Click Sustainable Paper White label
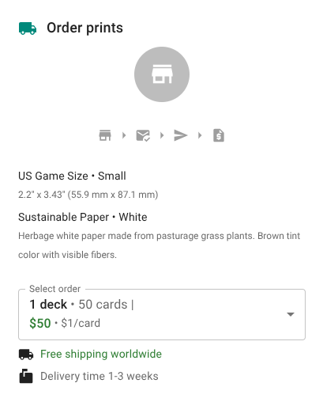 pos(83,217)
